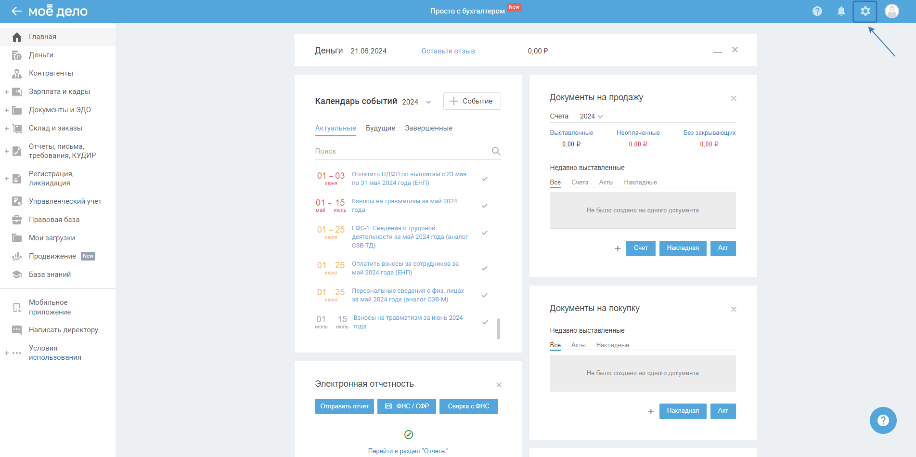Image resolution: width=916 pixels, height=457 pixels.
Task: Expand Регистрация, ликвидация submenu
Action: 7,179
